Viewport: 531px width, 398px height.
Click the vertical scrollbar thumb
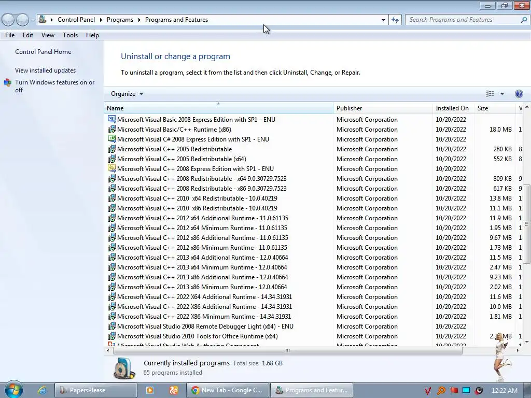(526, 224)
